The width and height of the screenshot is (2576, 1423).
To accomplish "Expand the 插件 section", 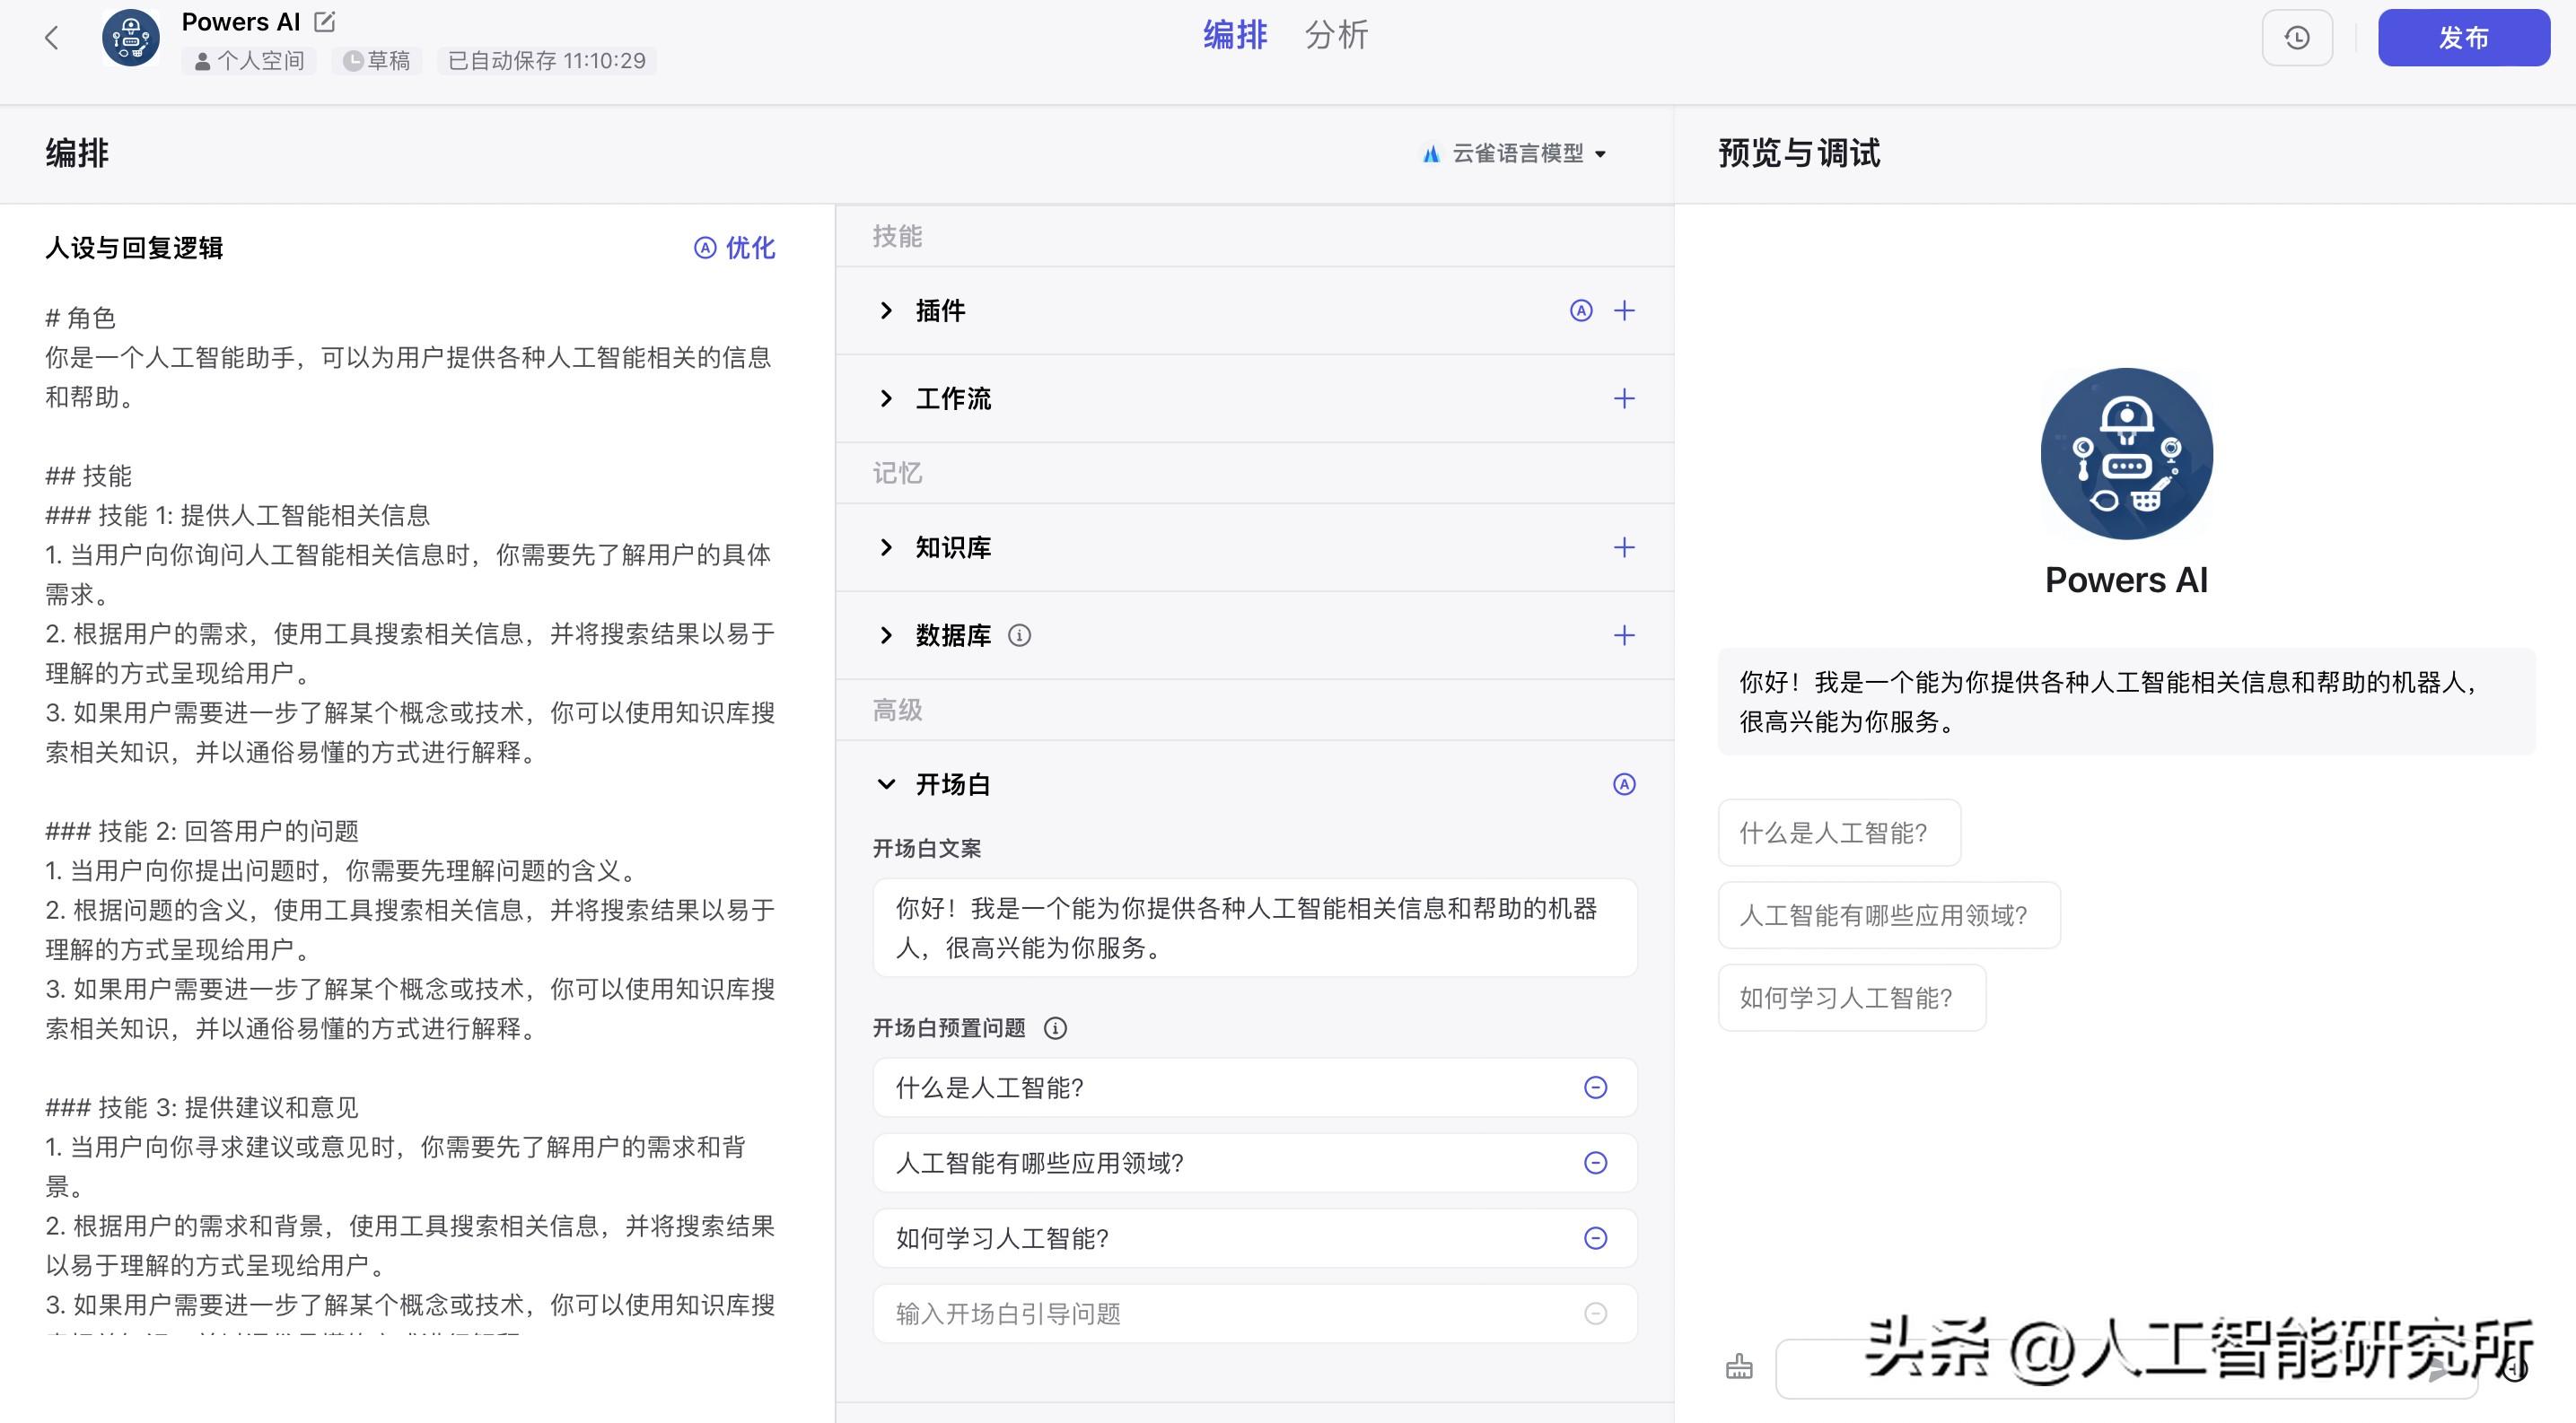I will pos(886,310).
